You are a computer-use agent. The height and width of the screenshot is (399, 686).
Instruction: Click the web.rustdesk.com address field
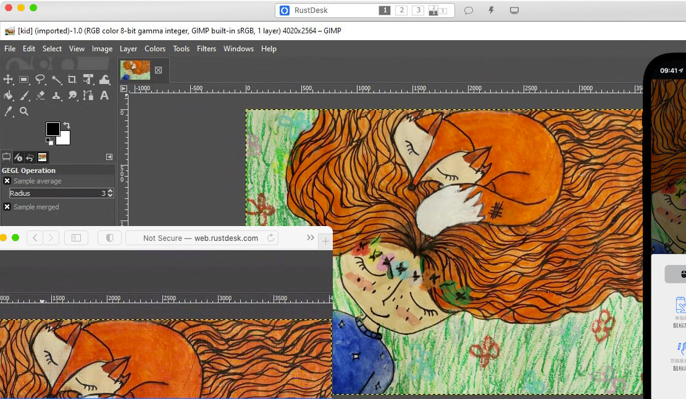coord(201,238)
